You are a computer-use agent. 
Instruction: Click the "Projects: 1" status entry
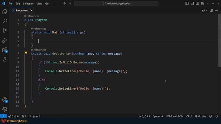pos(35,116)
